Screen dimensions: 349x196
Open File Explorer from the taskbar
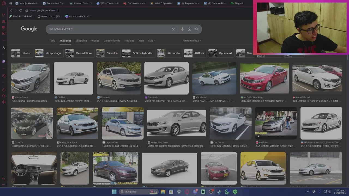163,192
